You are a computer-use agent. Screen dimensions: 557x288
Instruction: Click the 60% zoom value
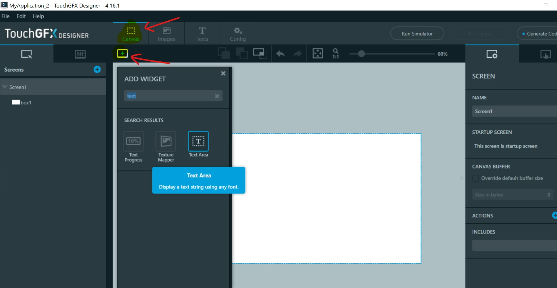coord(442,54)
